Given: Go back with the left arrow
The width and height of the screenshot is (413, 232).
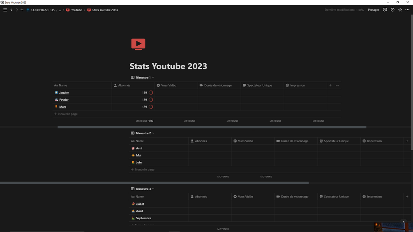Looking at the screenshot, I should point(12,10).
